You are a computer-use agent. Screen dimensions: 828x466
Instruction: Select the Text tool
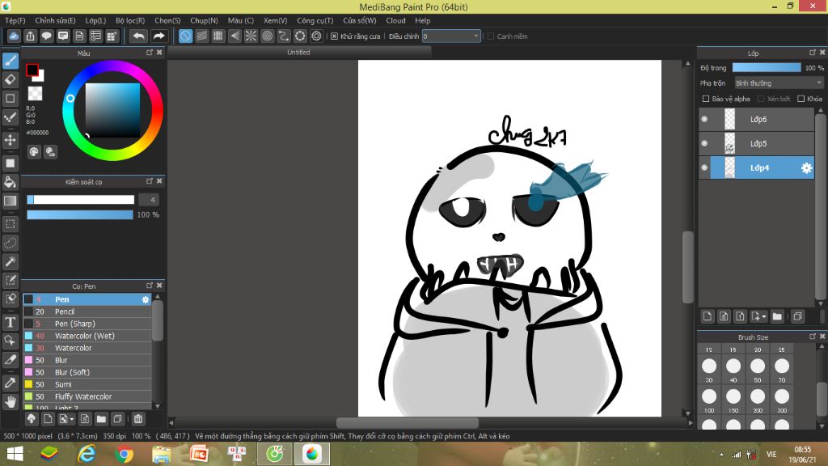(x=10, y=322)
